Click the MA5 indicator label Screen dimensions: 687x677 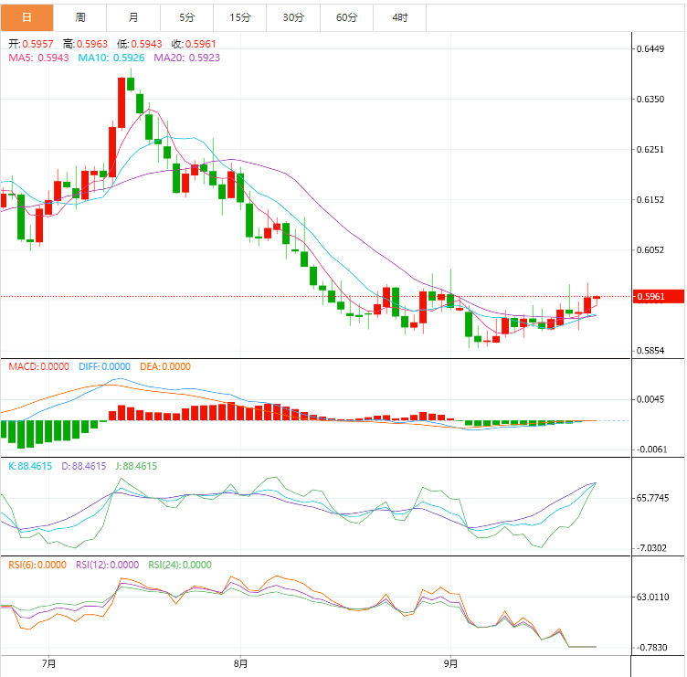[x=38, y=58]
